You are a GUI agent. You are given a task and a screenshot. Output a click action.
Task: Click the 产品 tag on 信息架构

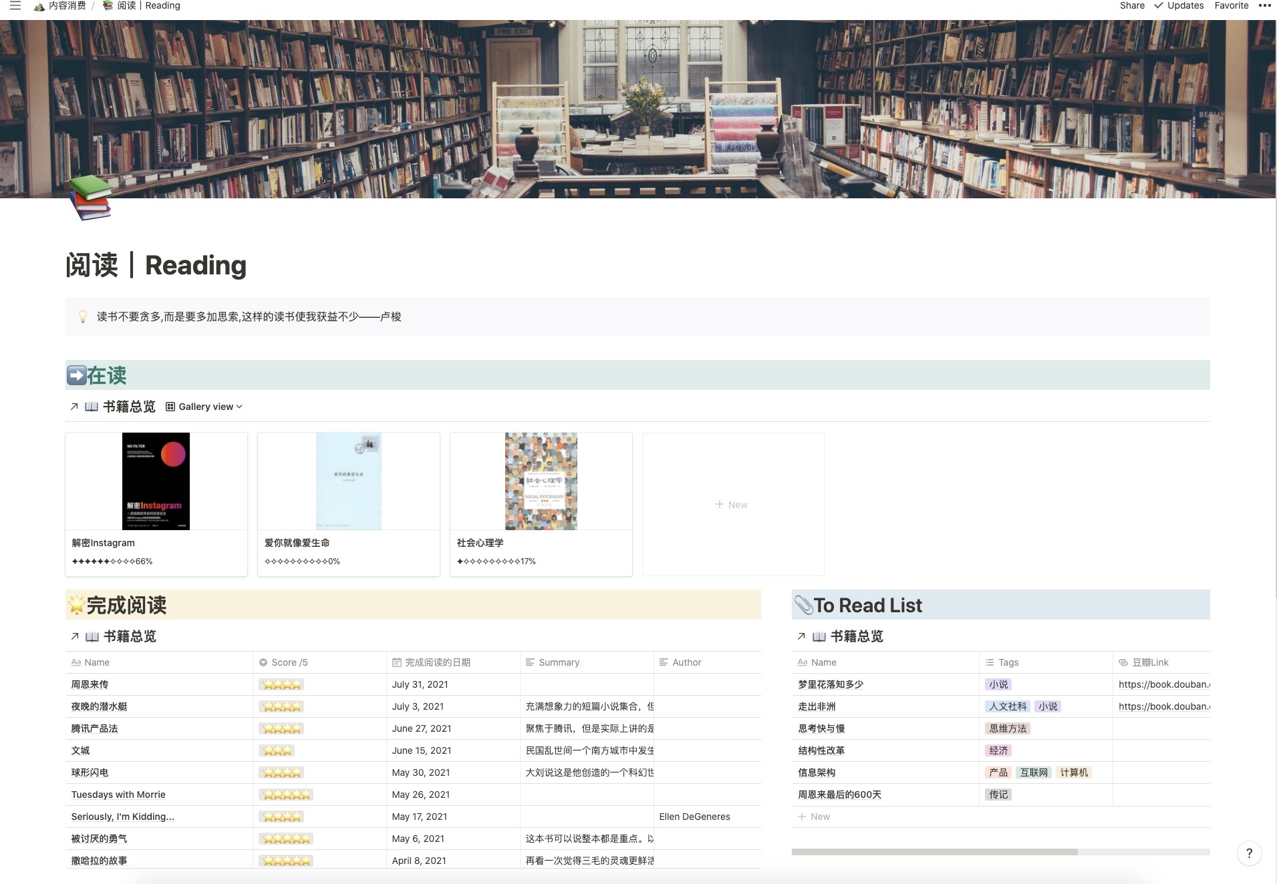998,772
